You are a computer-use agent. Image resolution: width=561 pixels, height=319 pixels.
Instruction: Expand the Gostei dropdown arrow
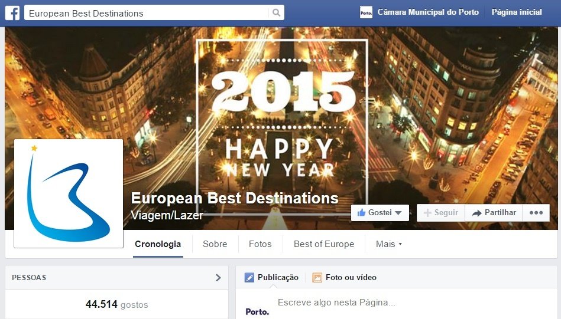(x=398, y=213)
